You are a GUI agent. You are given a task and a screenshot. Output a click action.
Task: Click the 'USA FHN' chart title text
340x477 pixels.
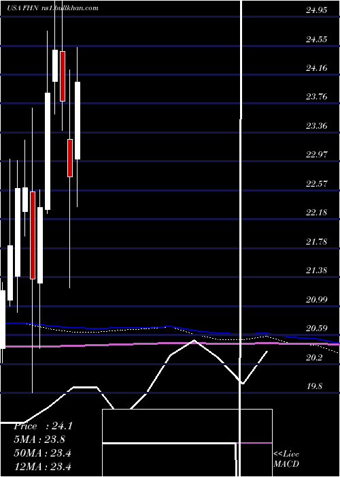click(x=22, y=8)
